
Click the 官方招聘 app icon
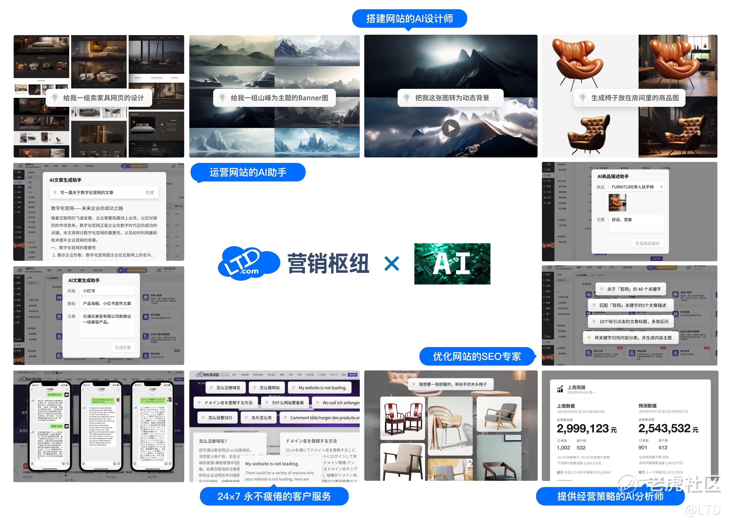[145, 317]
